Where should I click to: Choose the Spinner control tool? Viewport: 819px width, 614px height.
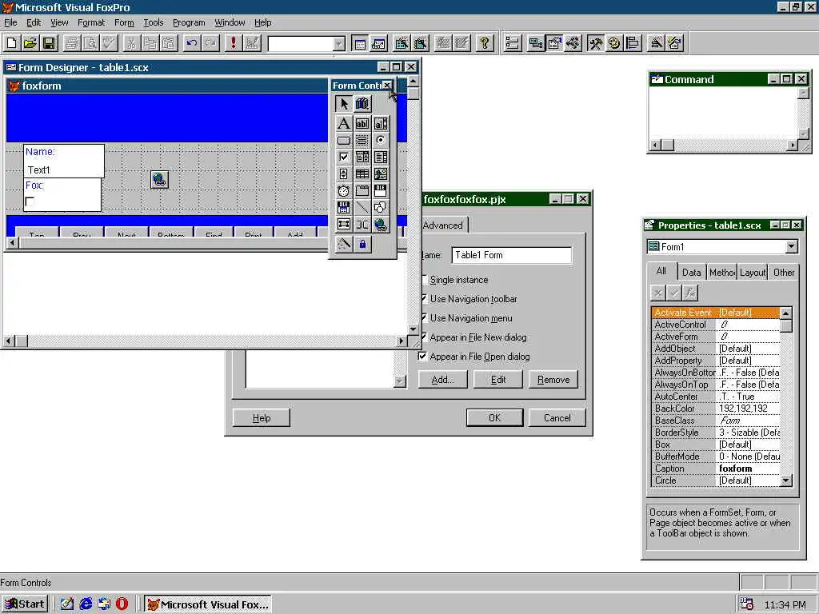click(343, 173)
